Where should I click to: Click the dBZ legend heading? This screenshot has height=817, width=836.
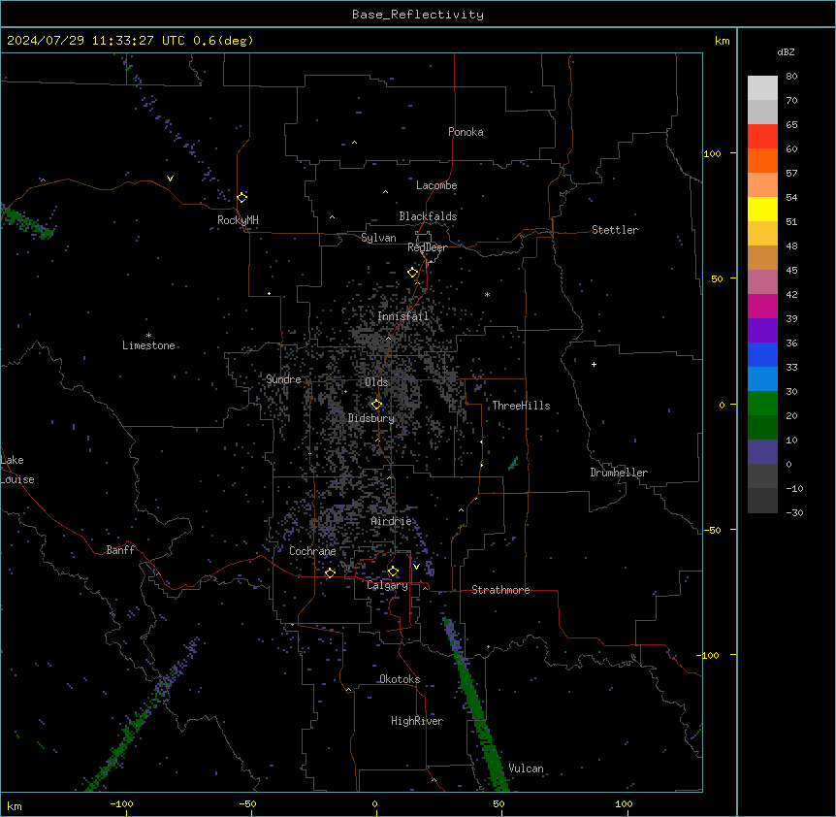click(x=786, y=51)
